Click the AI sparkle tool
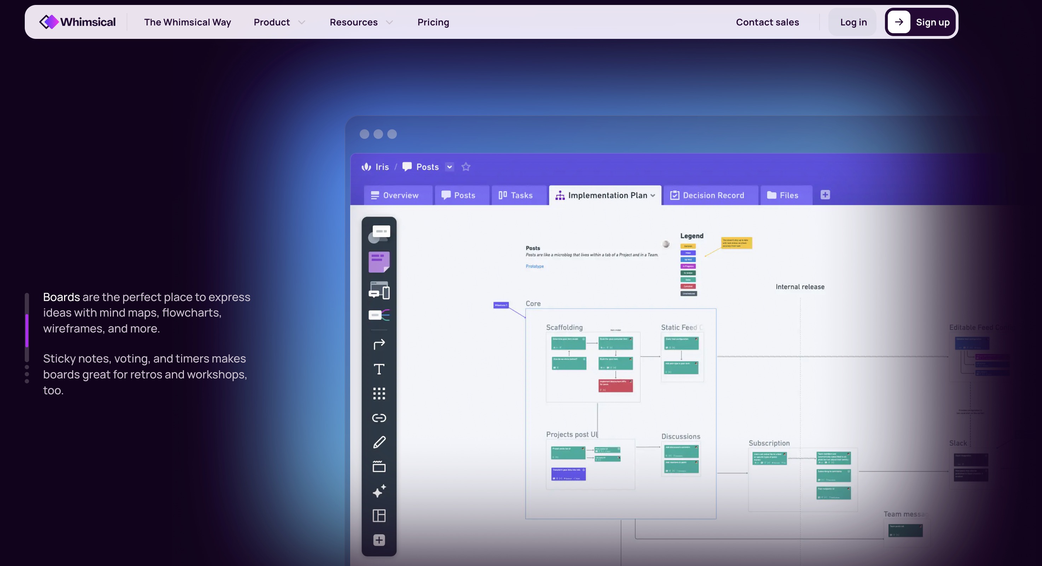 (x=379, y=491)
